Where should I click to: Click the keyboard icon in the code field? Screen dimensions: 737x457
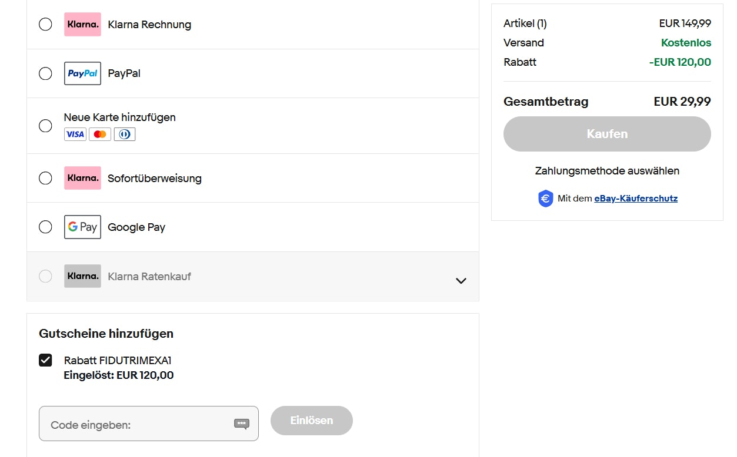tap(241, 424)
